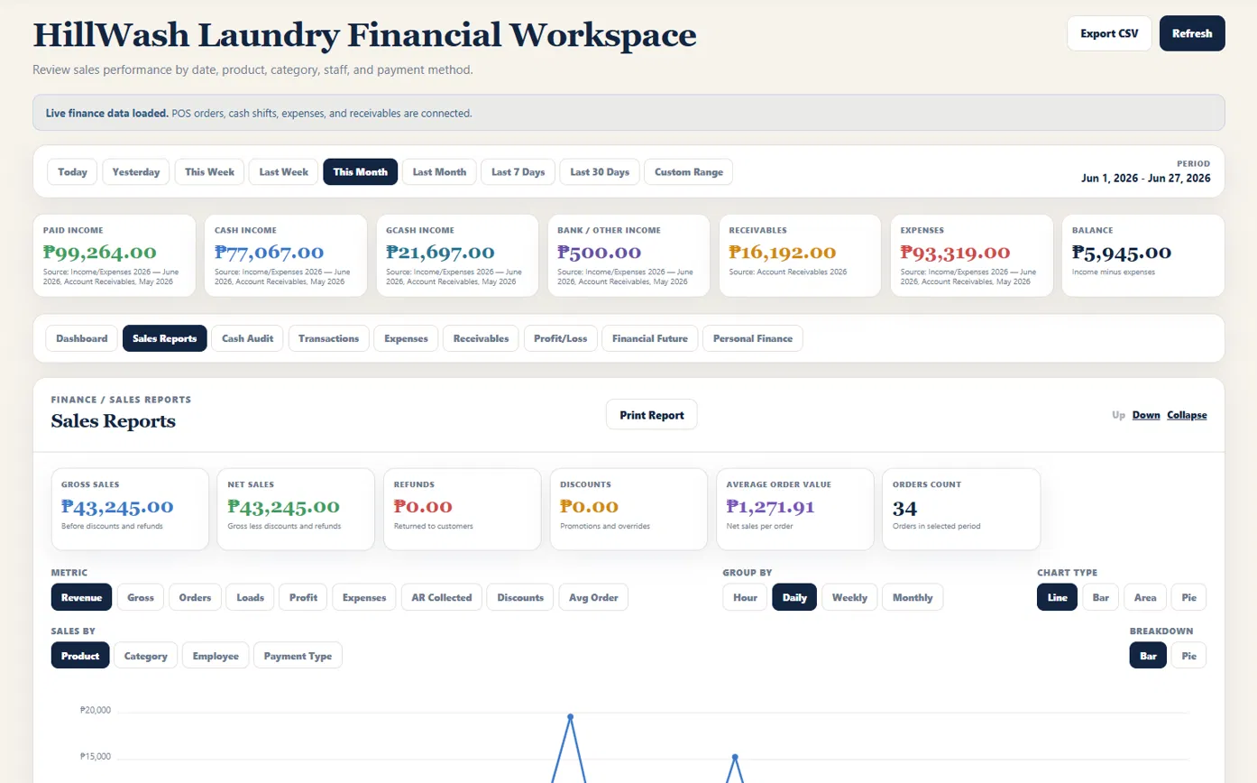This screenshot has width=1257, height=783.
Task: Group chart by Monthly
Action: tap(913, 597)
